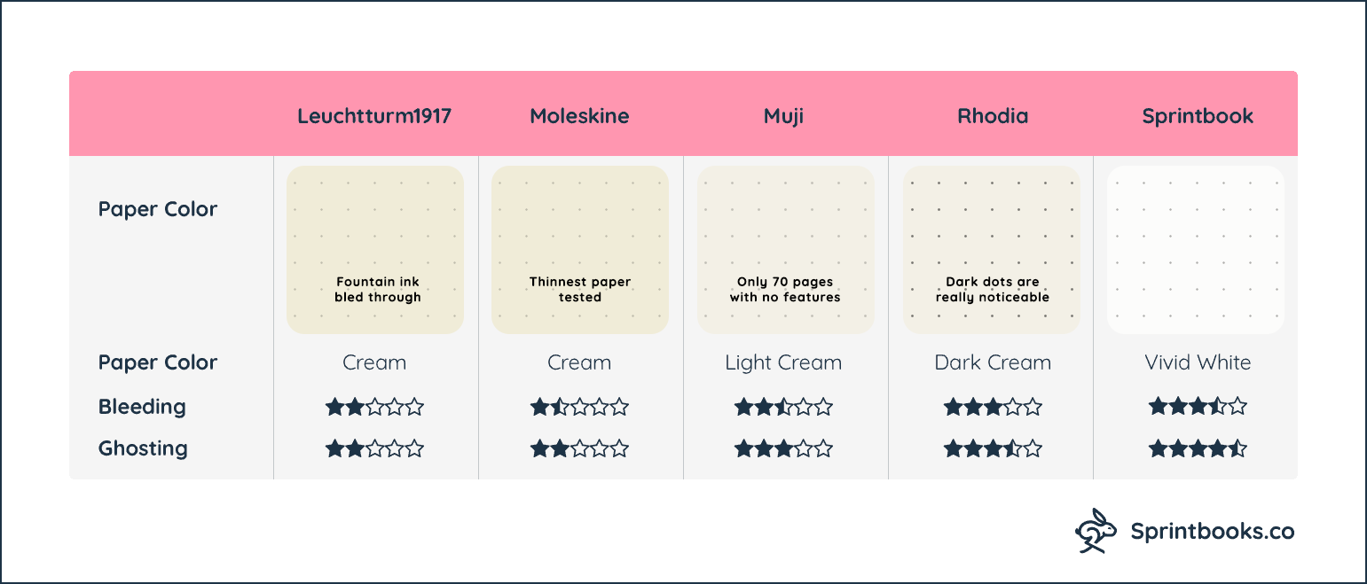Click Leuchtturm1917 ghosting star rating
Image resolution: width=1367 pixels, height=584 pixels.
pos(375,448)
